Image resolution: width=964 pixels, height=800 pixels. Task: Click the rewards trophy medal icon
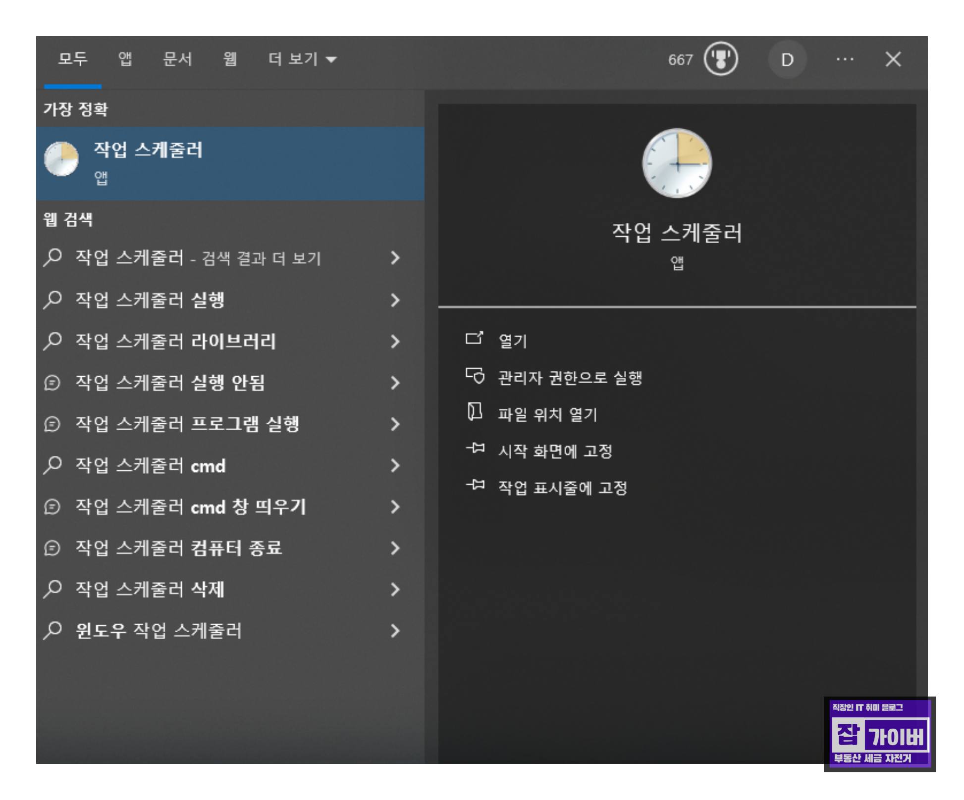pyautogui.click(x=721, y=59)
